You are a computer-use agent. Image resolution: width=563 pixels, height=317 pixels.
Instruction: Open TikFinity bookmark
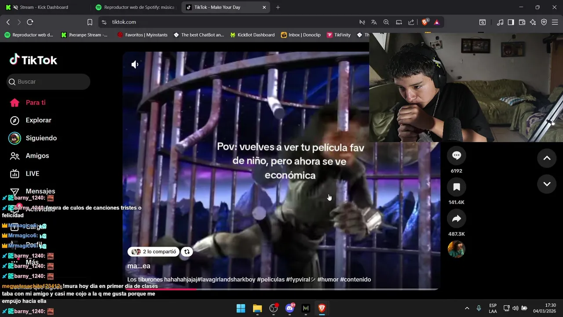click(339, 35)
